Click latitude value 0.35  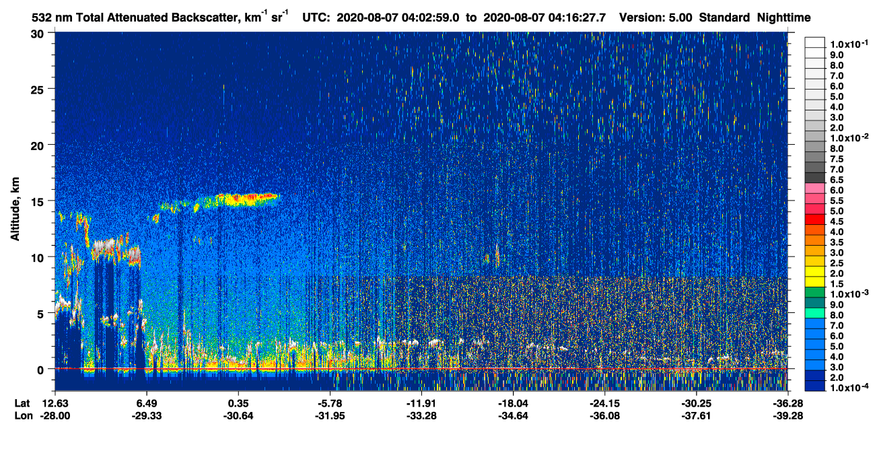tap(238, 403)
